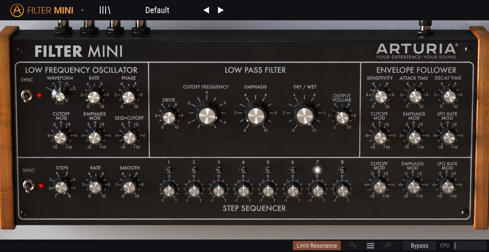Toggle the Limit Resonance button
Screen dimensions: 489x252
click(x=316, y=246)
